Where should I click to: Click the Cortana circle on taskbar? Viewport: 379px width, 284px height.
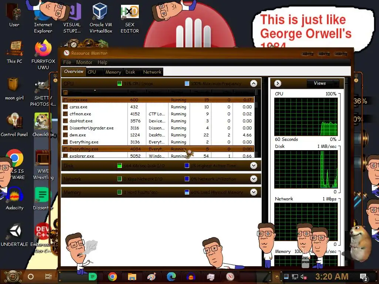31,277
